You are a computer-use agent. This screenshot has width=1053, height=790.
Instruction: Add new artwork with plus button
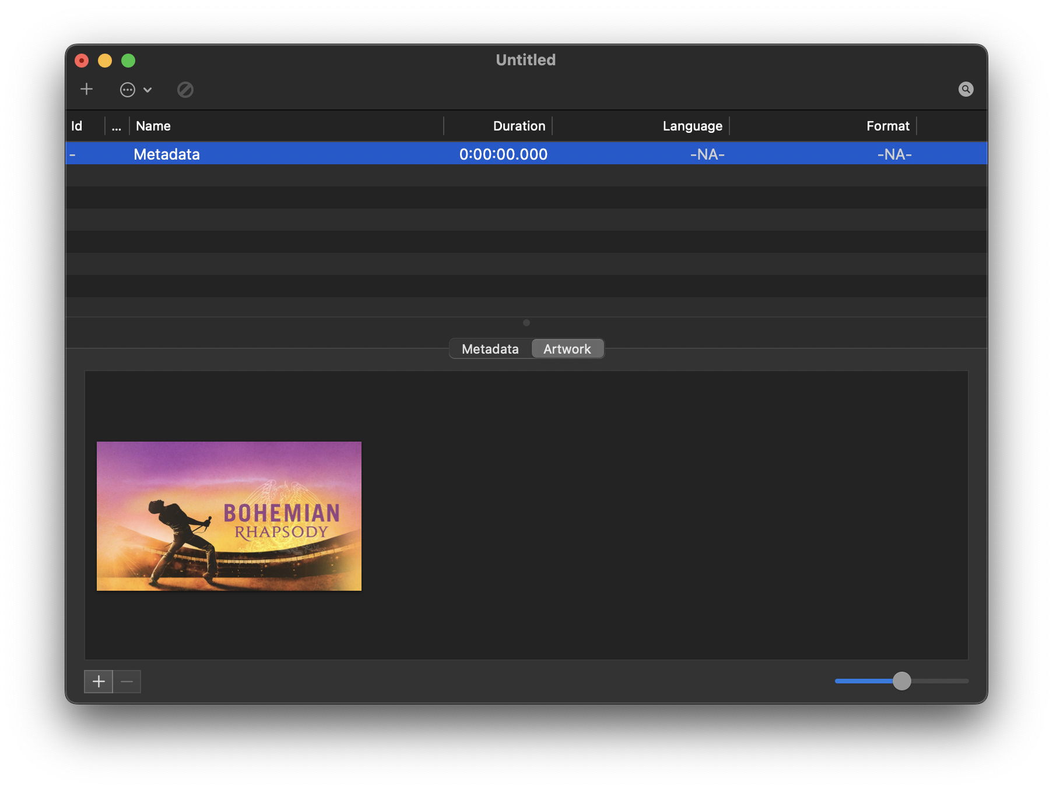pos(99,681)
